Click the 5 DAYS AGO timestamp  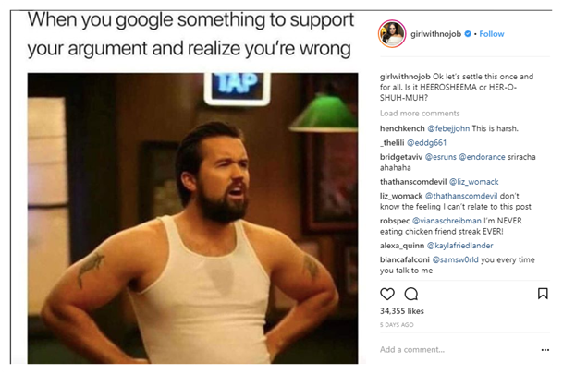click(397, 325)
